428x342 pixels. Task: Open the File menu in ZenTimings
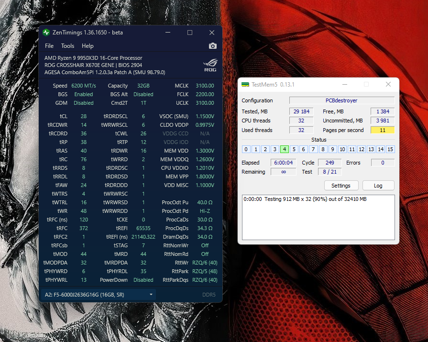[x=49, y=46]
